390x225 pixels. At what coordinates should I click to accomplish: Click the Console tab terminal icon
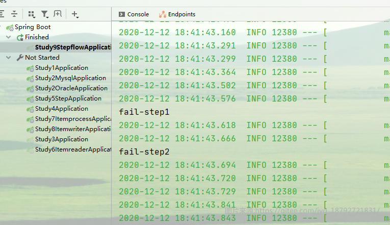(122, 14)
